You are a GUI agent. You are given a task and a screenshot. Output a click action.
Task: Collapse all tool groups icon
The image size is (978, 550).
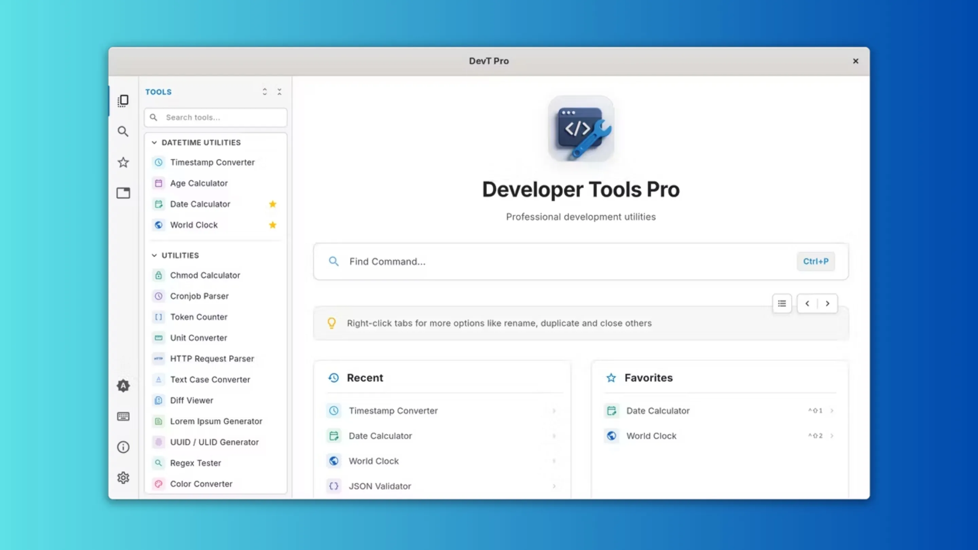tap(279, 92)
